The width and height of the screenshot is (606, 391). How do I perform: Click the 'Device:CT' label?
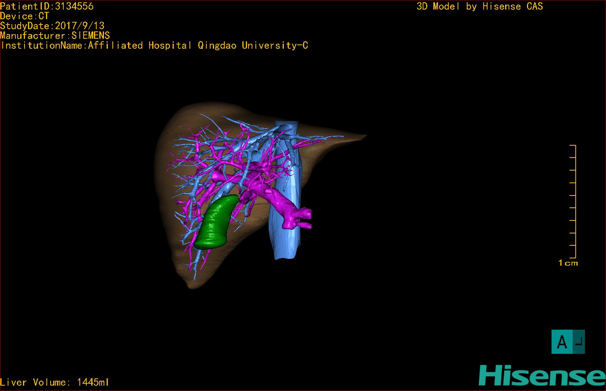coord(25,16)
